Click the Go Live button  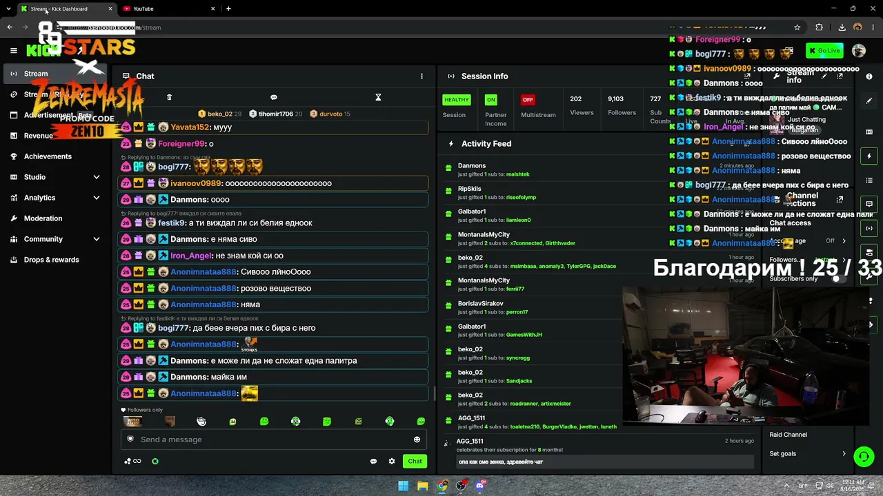click(x=825, y=51)
